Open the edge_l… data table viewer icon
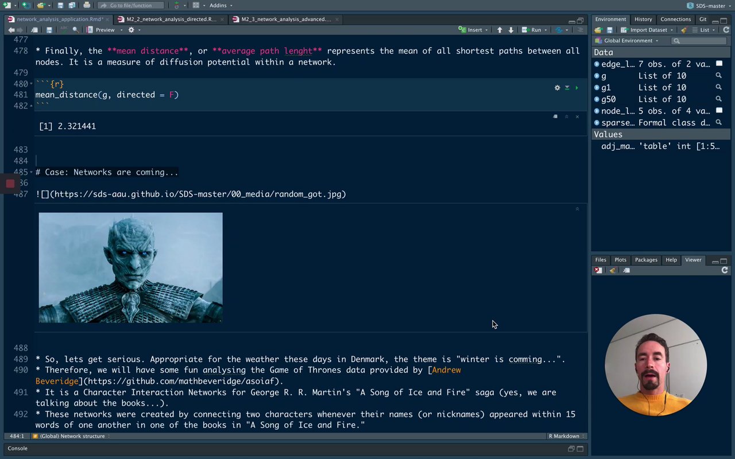735x459 pixels. [719, 64]
